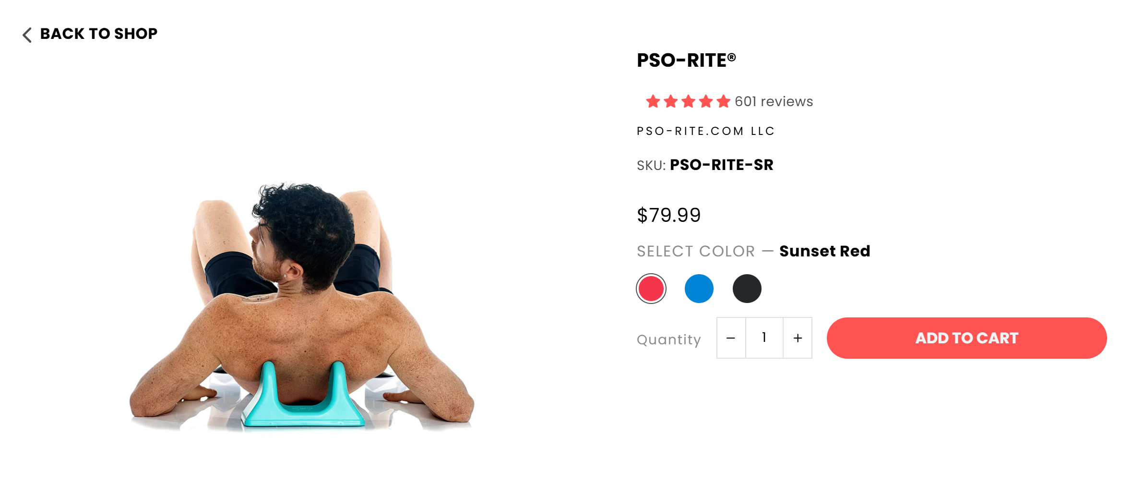Add the PSO-RITE to cart
1132x485 pixels.
coord(966,338)
